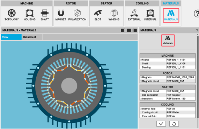The image size is (199, 129).
Task: Expand the Magnets row
Action: [x=141, y=77]
